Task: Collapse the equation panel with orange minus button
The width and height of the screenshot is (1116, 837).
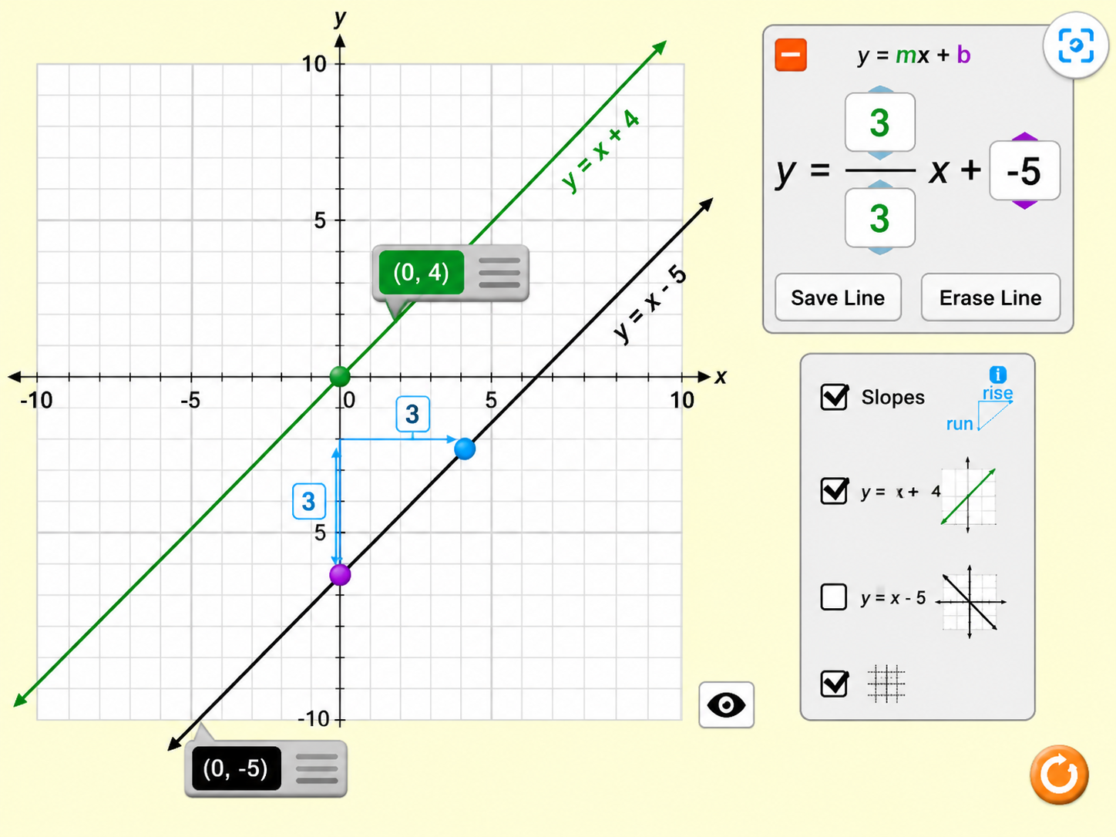Action: coord(791,55)
